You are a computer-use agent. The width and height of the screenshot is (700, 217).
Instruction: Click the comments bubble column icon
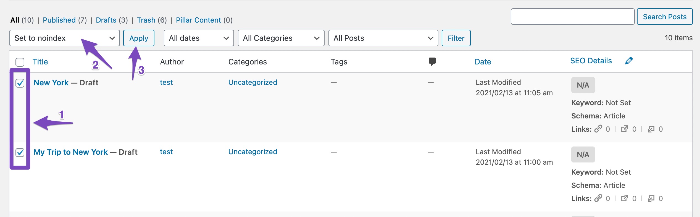click(x=432, y=61)
